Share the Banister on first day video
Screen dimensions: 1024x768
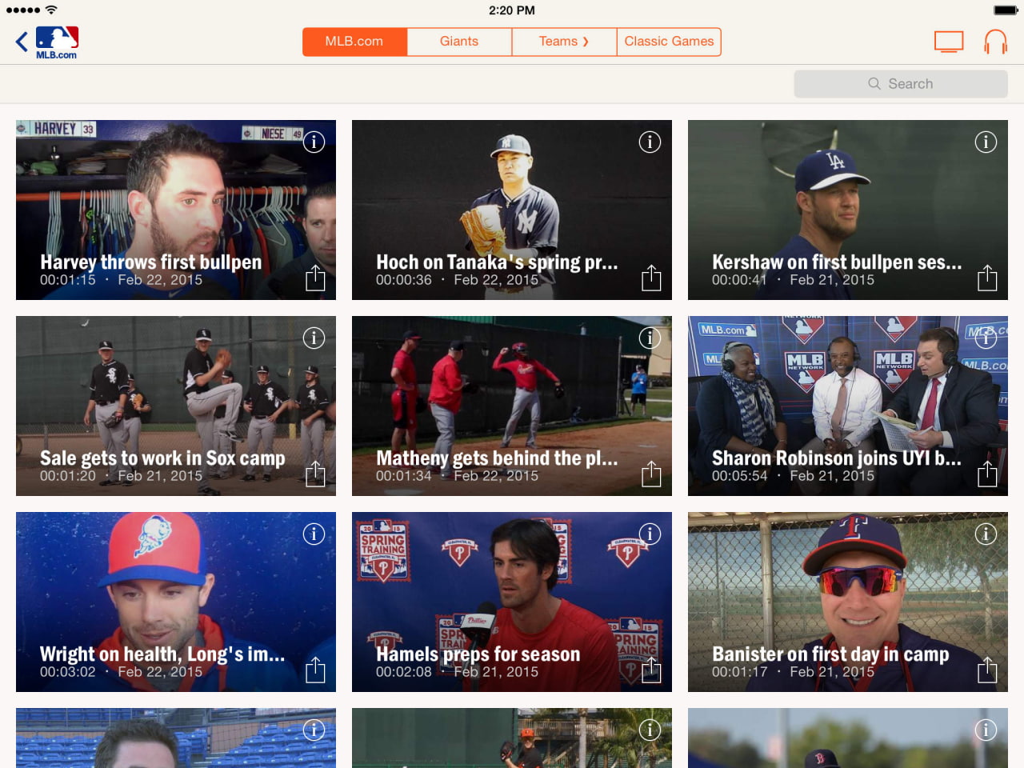click(987, 670)
